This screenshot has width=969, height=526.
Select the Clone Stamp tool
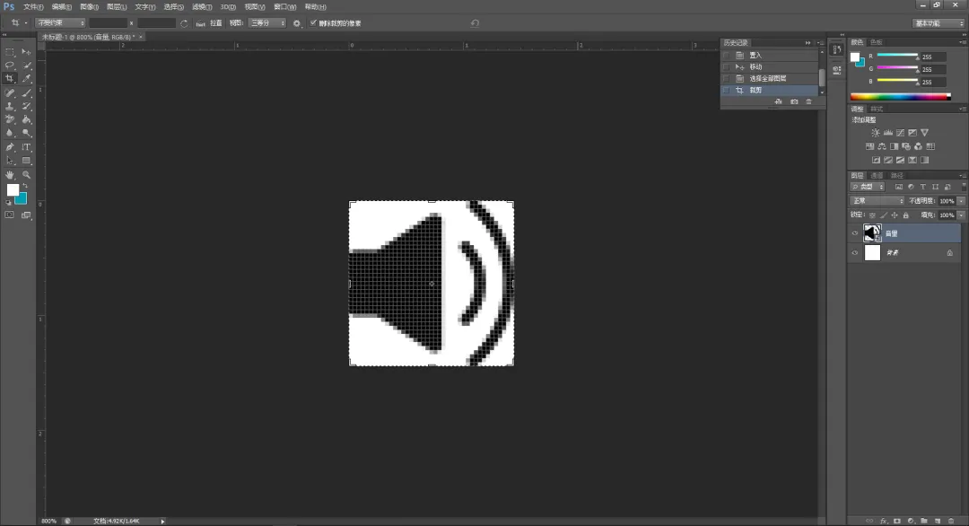pos(9,106)
